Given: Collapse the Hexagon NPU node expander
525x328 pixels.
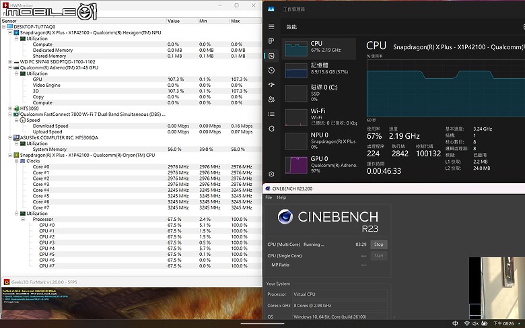Looking at the screenshot, I should 10,32.
